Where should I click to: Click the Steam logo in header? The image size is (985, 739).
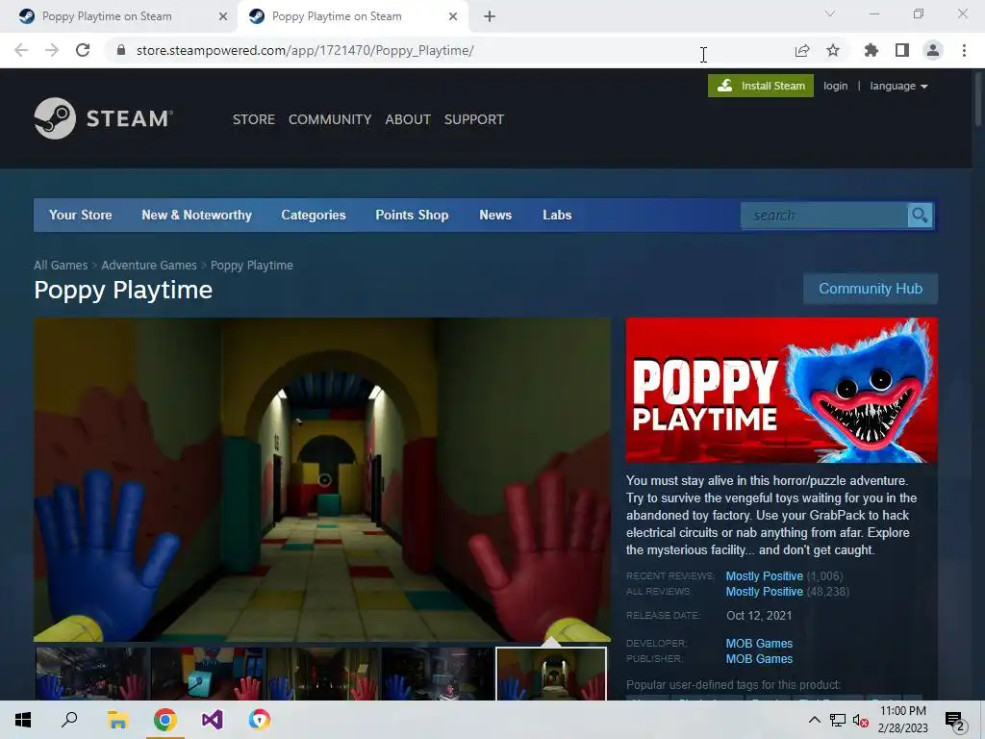pyautogui.click(x=104, y=118)
